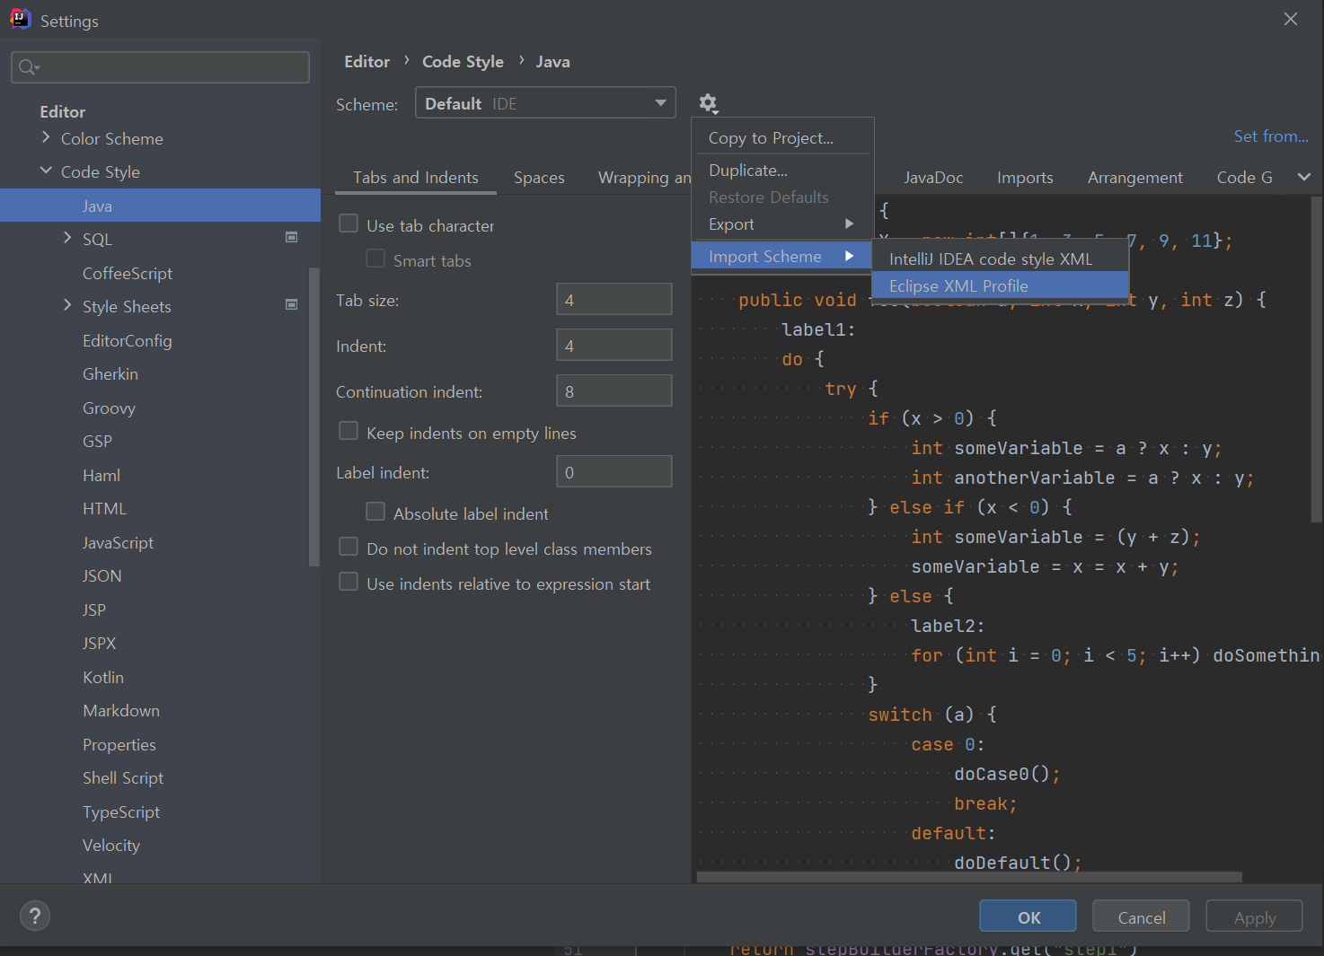The height and width of the screenshot is (956, 1324).
Task: Click Style Sheets project-level settings icon
Action: tap(292, 304)
